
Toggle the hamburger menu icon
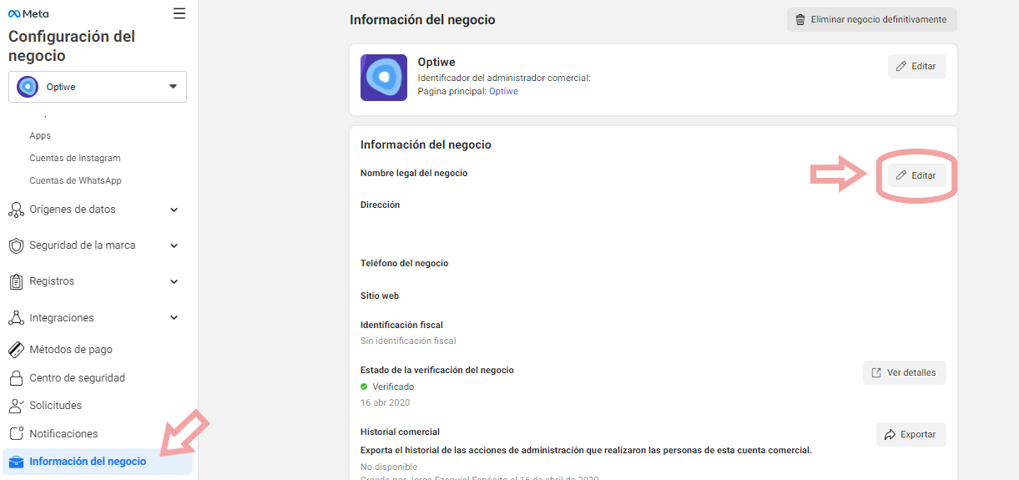[179, 13]
